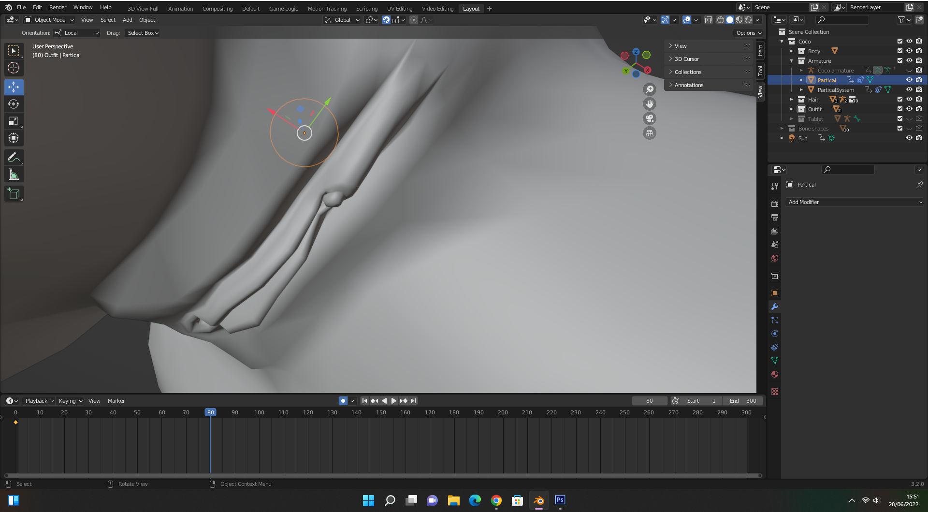The width and height of the screenshot is (928, 512).
Task: Select the Rotate tool
Action: coord(14,104)
